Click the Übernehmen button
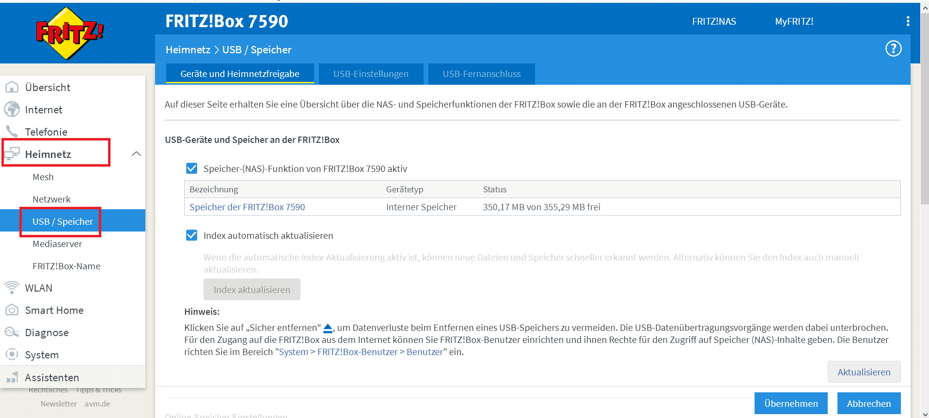The image size is (929, 418). (791, 403)
